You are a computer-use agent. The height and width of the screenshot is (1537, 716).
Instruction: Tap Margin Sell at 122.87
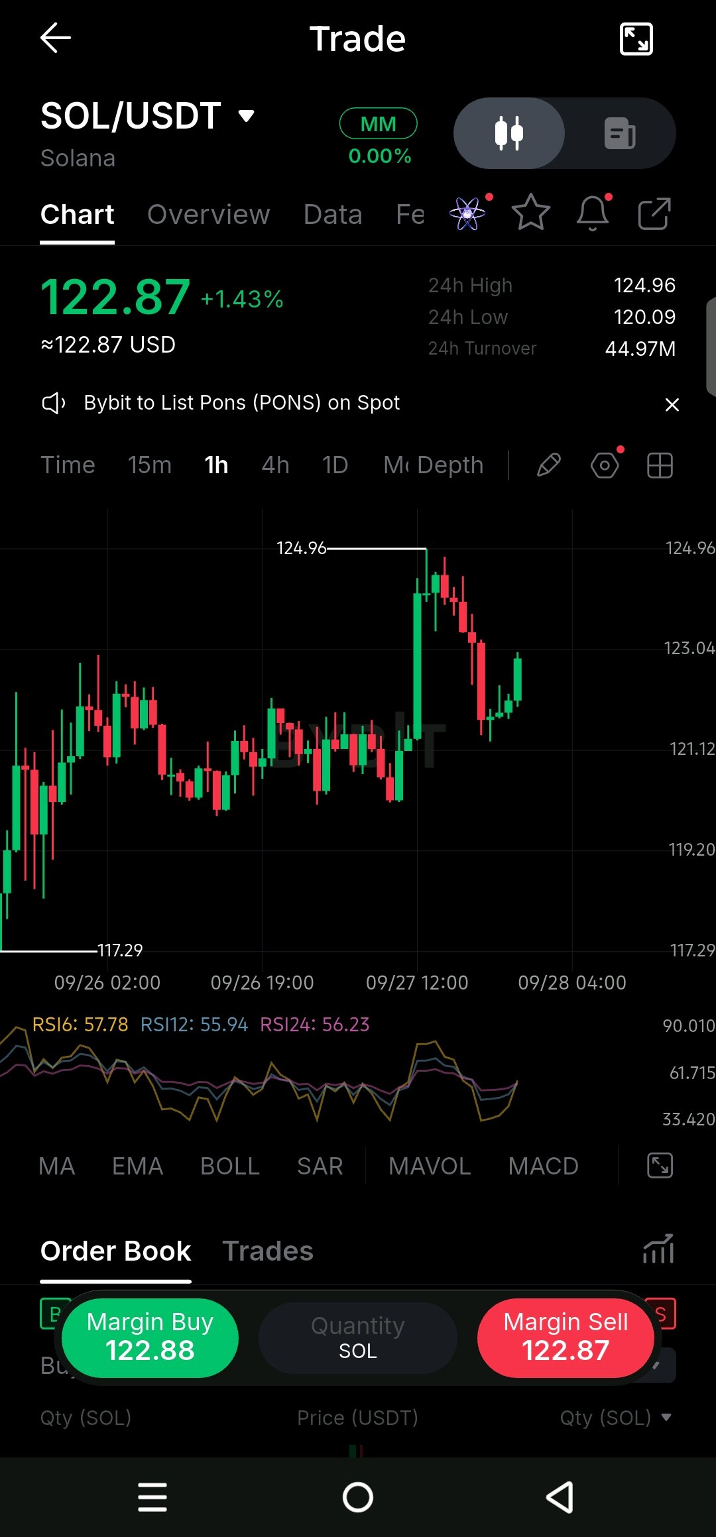point(566,1338)
